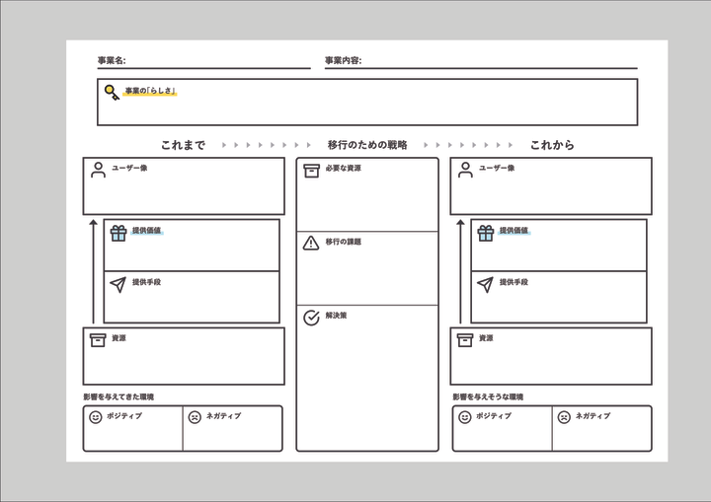The image size is (711, 502).
Task: Click the smiley icon under 影響を与えそうな環境
Action: click(465, 417)
